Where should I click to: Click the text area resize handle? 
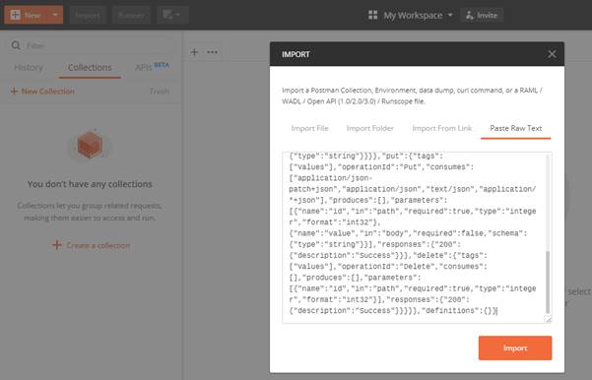click(549, 320)
